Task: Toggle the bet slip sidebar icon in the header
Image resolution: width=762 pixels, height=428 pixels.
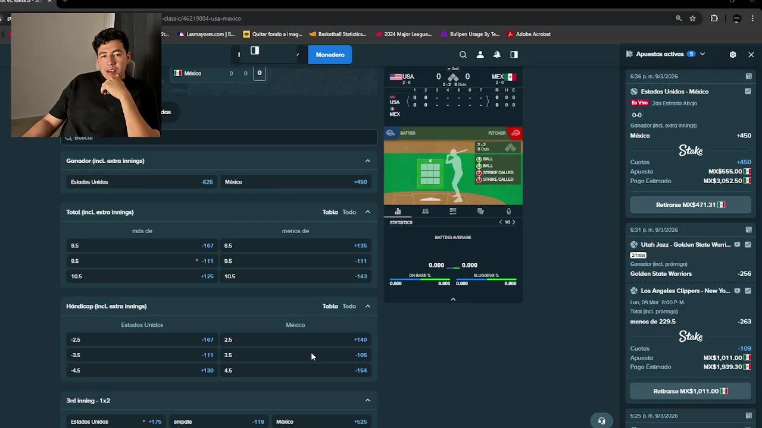Action: [514, 55]
